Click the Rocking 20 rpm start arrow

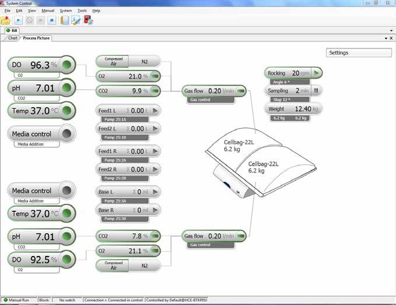click(316, 73)
